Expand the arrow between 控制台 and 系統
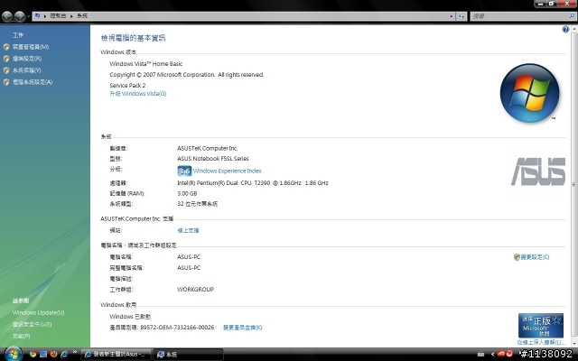Screen dimensions: 578x361 point(71,16)
